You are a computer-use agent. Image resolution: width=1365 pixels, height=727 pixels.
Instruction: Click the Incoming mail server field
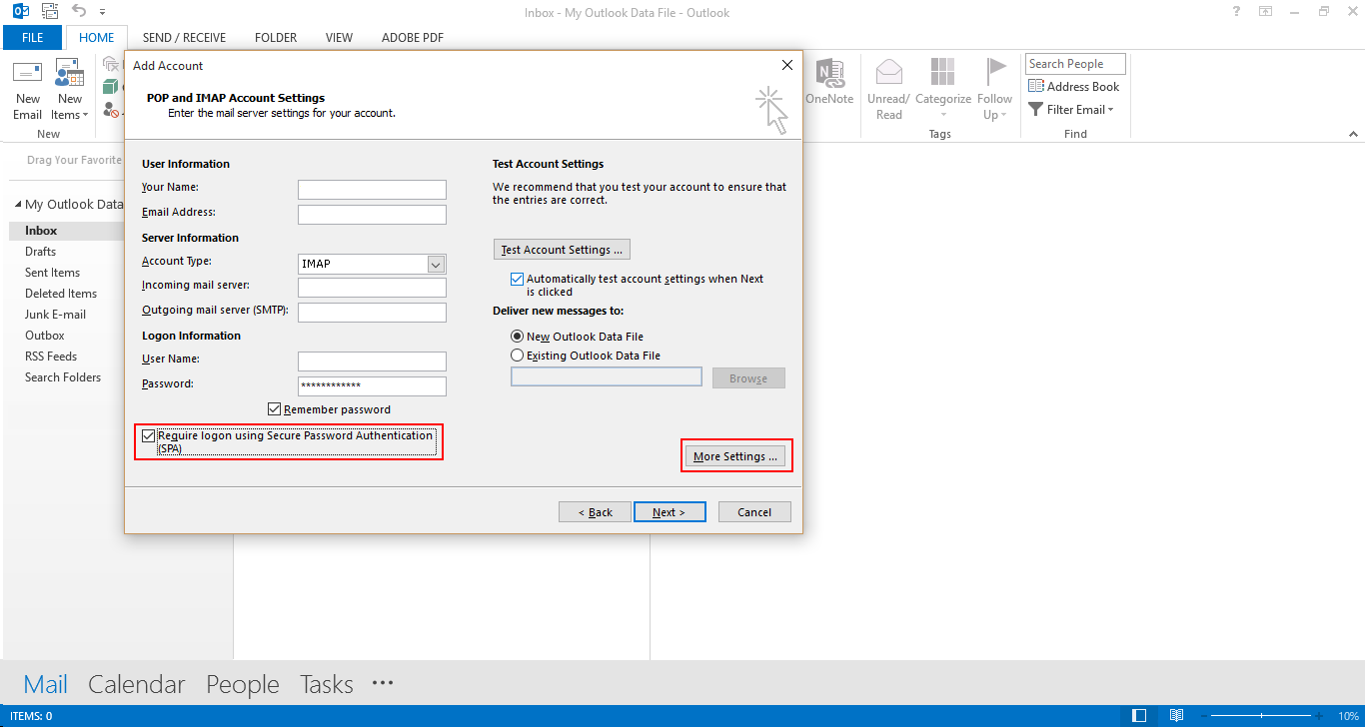(x=372, y=288)
